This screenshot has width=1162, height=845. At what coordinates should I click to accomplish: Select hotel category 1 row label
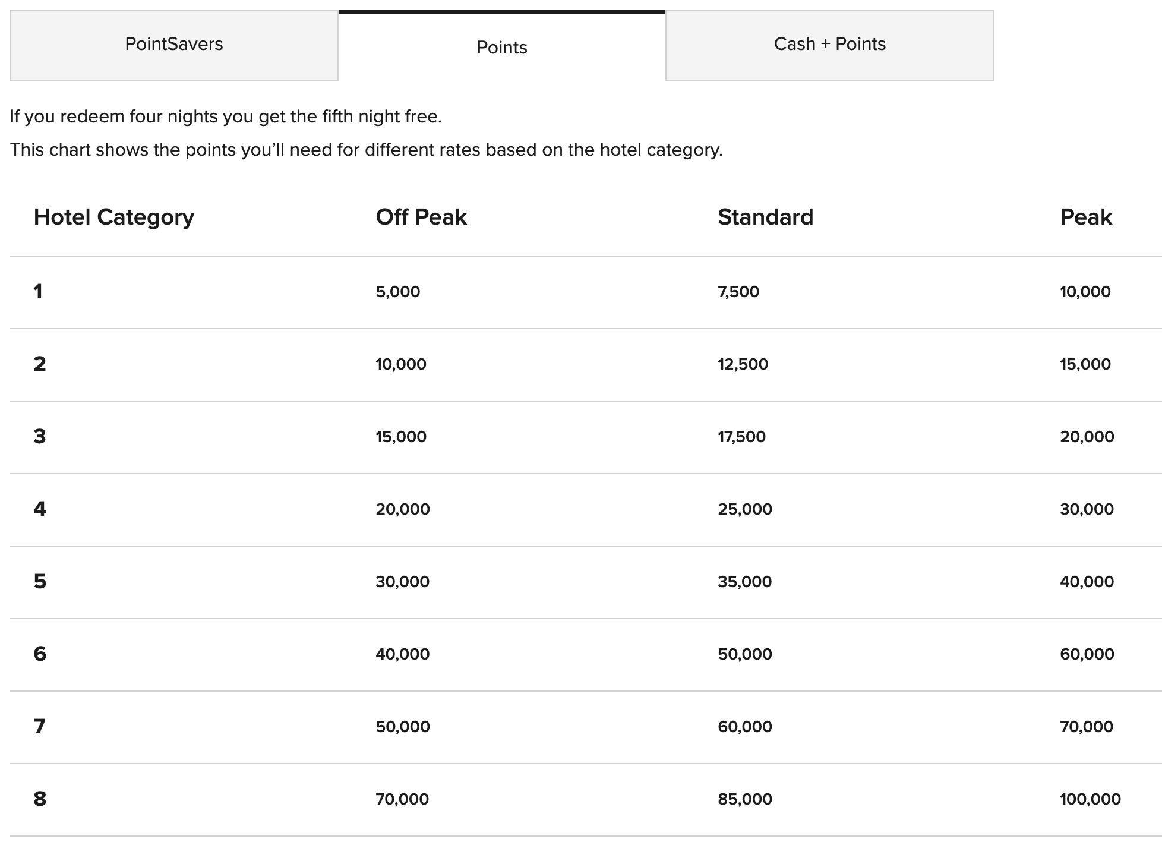[38, 291]
